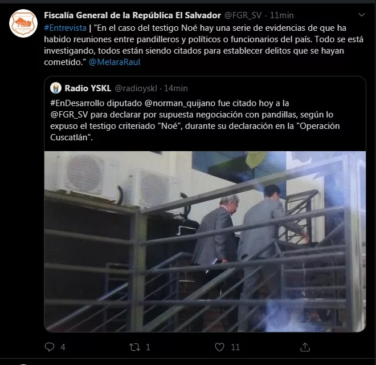Click the retweet count number 1
The width and height of the screenshot is (376, 365).
(148, 347)
